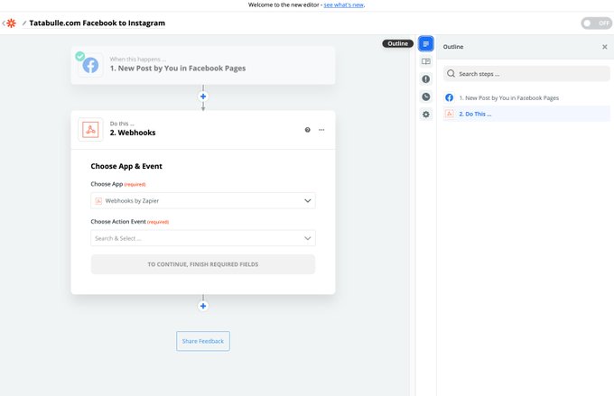Click the 2. Webhooks step heading
This screenshot has height=396, width=614.
tap(133, 133)
